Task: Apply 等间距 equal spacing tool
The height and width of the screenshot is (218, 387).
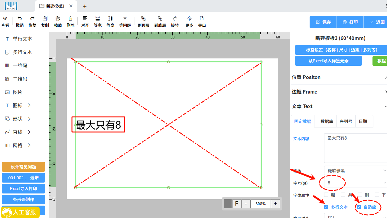Action: coord(125,18)
